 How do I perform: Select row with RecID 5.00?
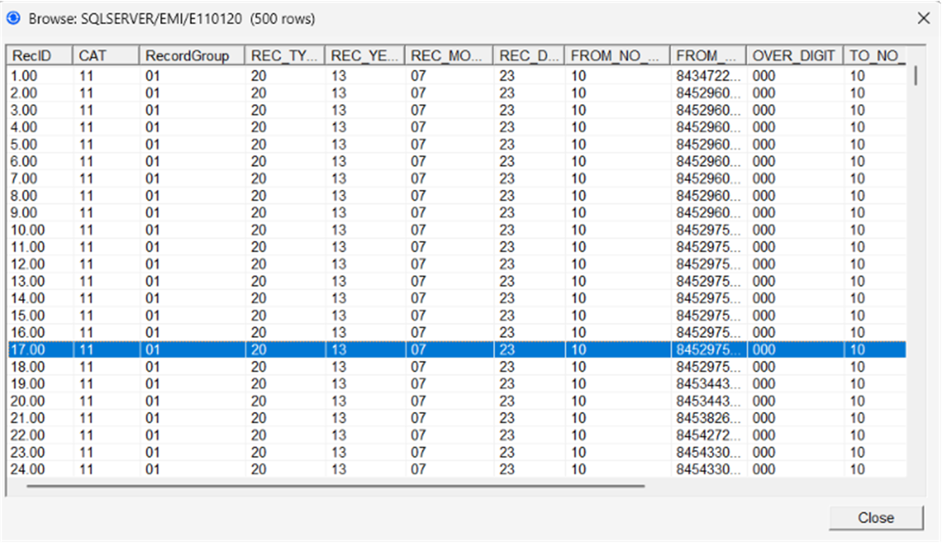coord(456,144)
